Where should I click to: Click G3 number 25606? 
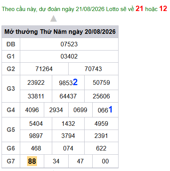point(101,96)
